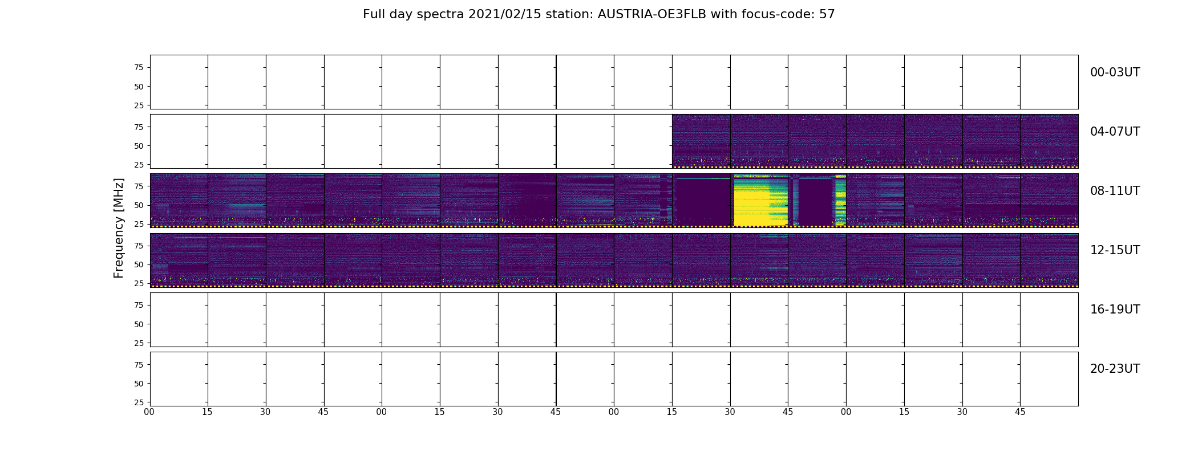Click the rightmost "45" minute label on the time axis

pos(1020,412)
